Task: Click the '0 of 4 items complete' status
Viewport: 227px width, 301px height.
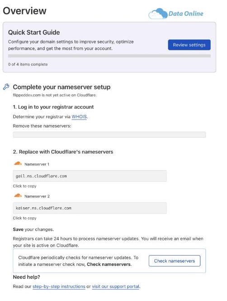Action: click(28, 64)
